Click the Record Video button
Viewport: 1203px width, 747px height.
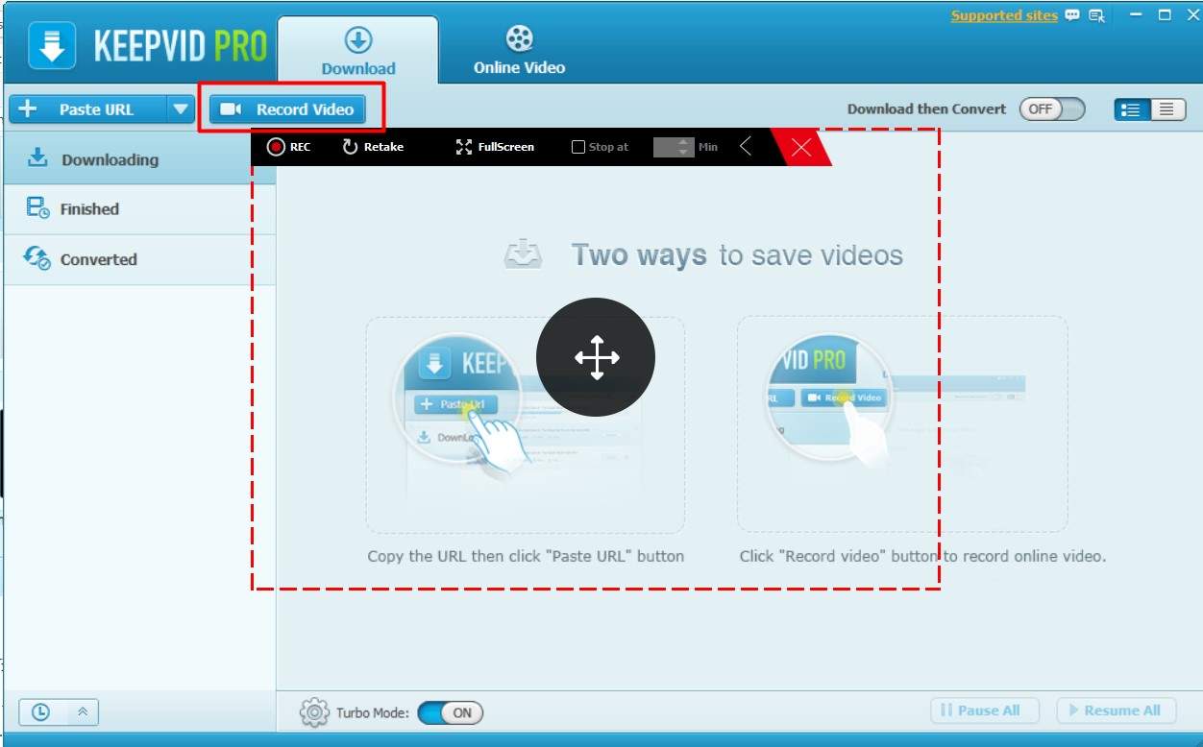click(x=287, y=109)
